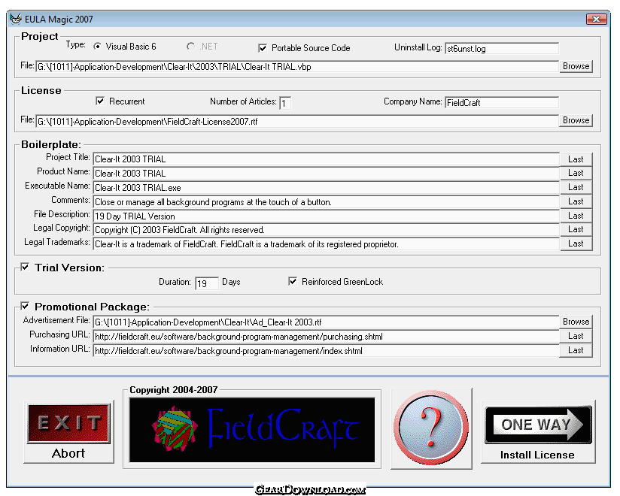The image size is (620, 496).
Task: Click the EULA Magic title bar icon
Action: coord(15,19)
